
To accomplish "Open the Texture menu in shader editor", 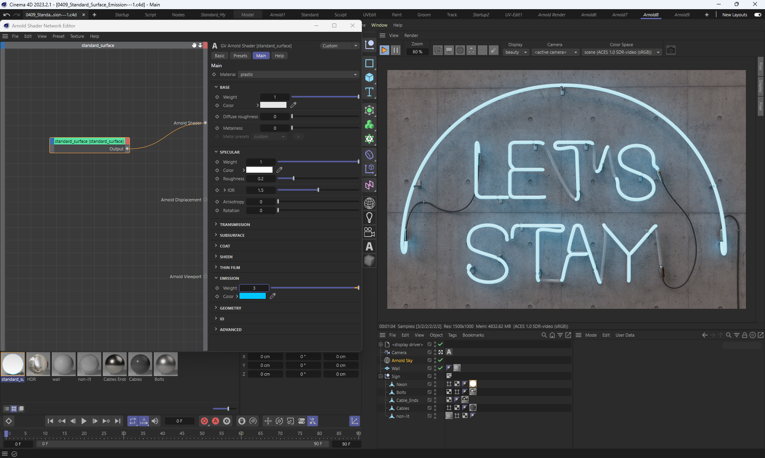I will click(77, 36).
